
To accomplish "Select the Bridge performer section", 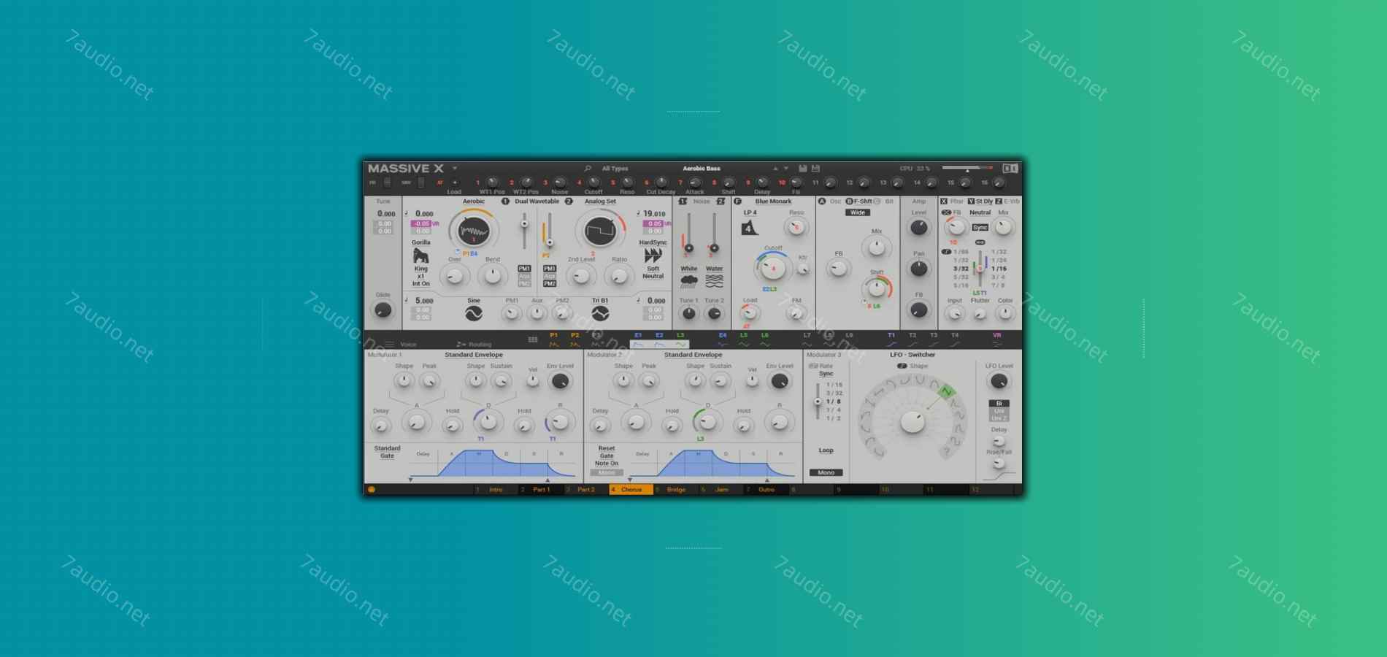I will (676, 490).
